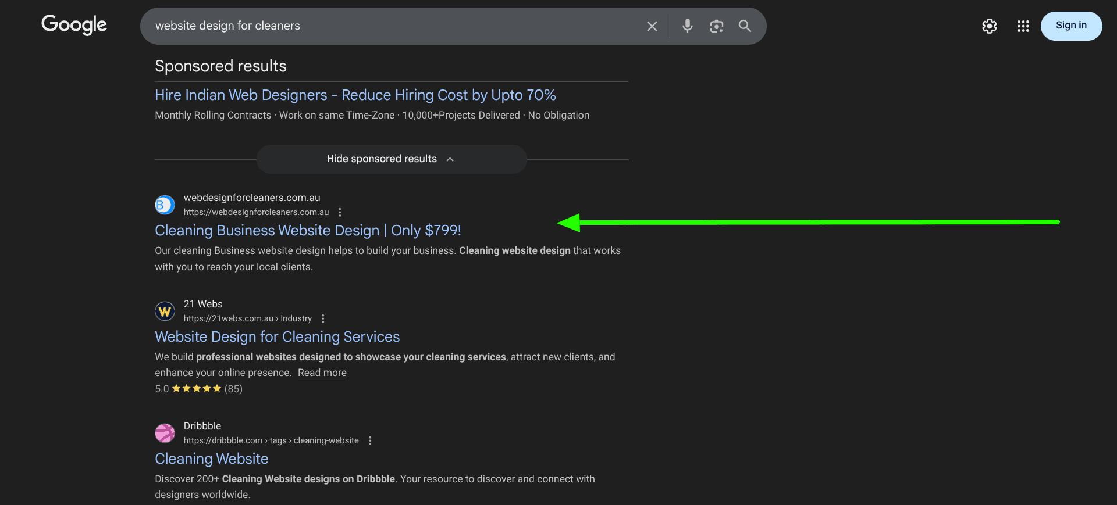
Task: Open quick settings gear icon
Action: [990, 26]
